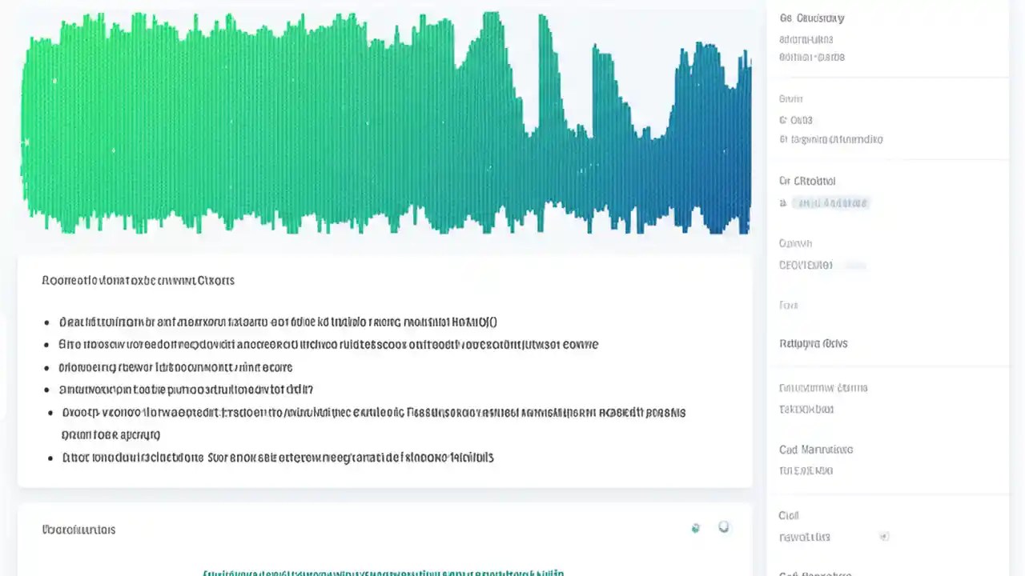The height and width of the screenshot is (576, 1025).
Task: Click the sort icon in the comments panel header
Action: (x=695, y=528)
